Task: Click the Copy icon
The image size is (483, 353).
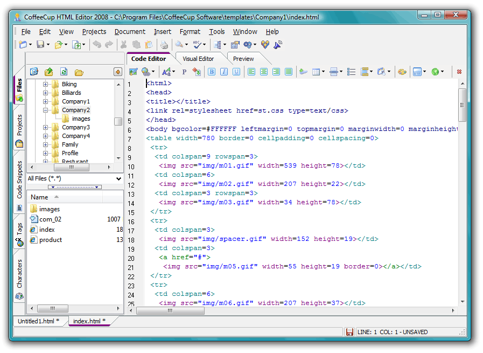Action: (136, 45)
